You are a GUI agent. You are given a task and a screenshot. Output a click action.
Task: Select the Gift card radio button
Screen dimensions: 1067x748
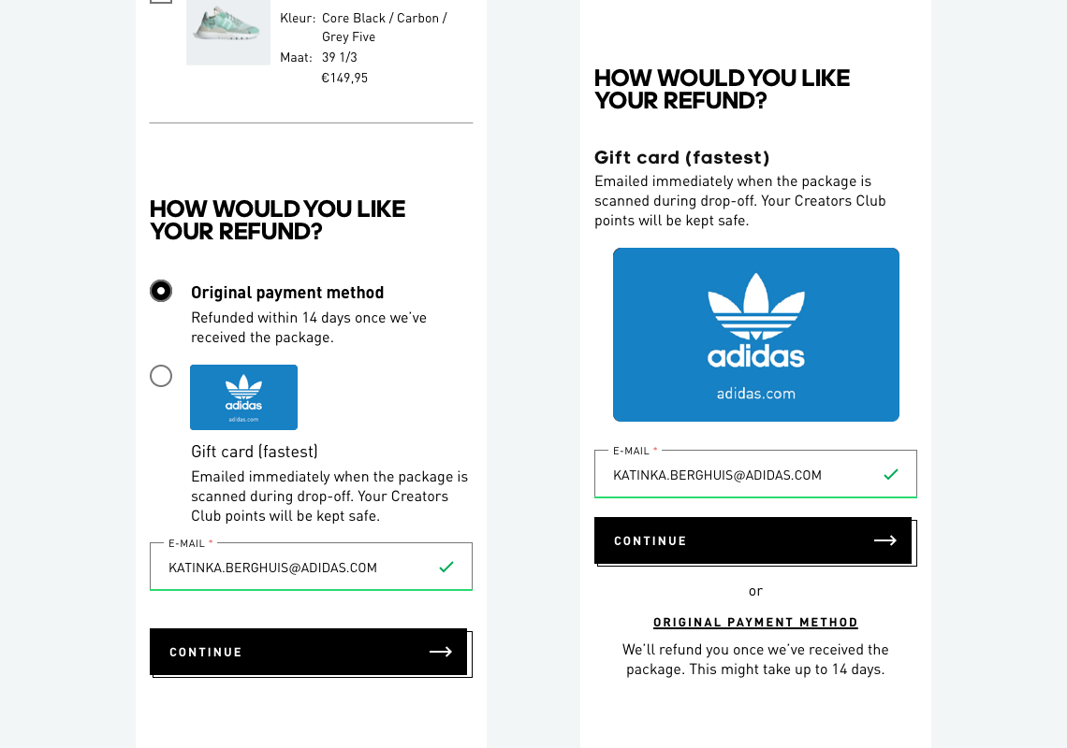coord(161,376)
